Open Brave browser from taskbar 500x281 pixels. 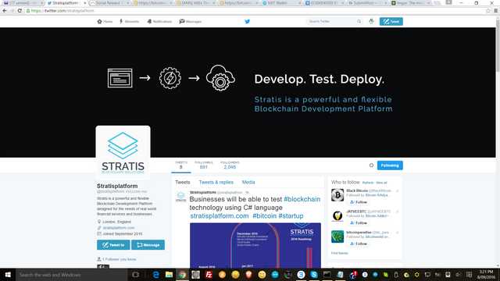(248, 275)
